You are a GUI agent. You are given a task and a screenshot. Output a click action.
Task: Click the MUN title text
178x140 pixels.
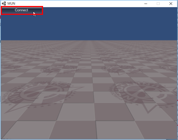click(11, 3)
